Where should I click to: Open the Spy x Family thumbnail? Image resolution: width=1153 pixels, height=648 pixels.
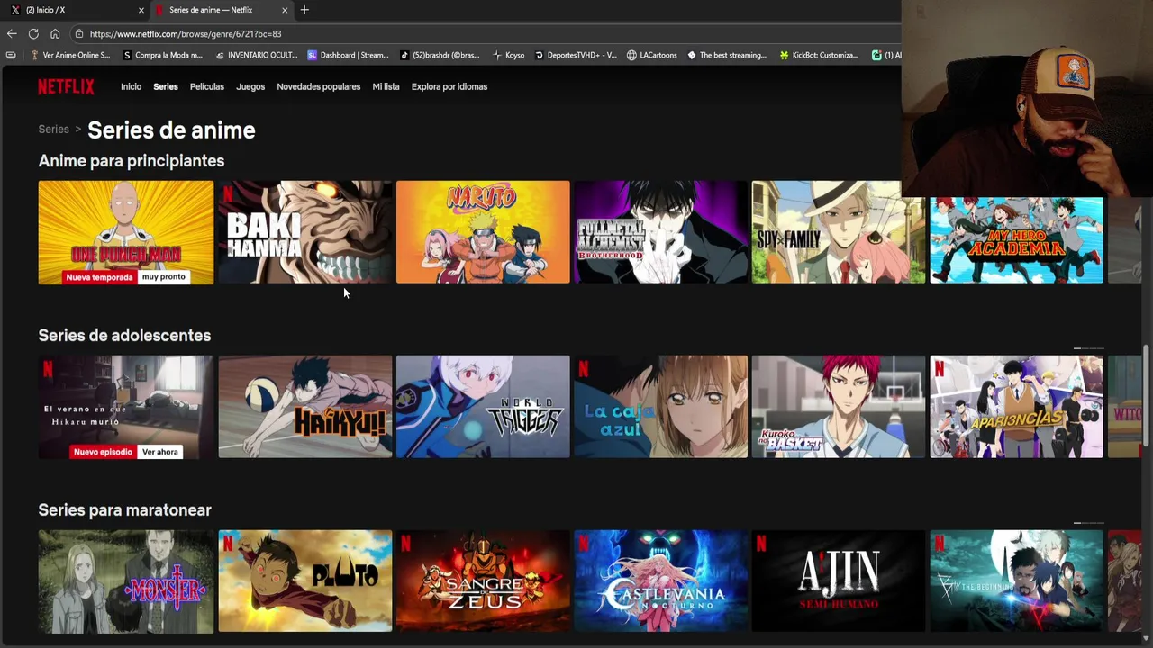point(839,232)
